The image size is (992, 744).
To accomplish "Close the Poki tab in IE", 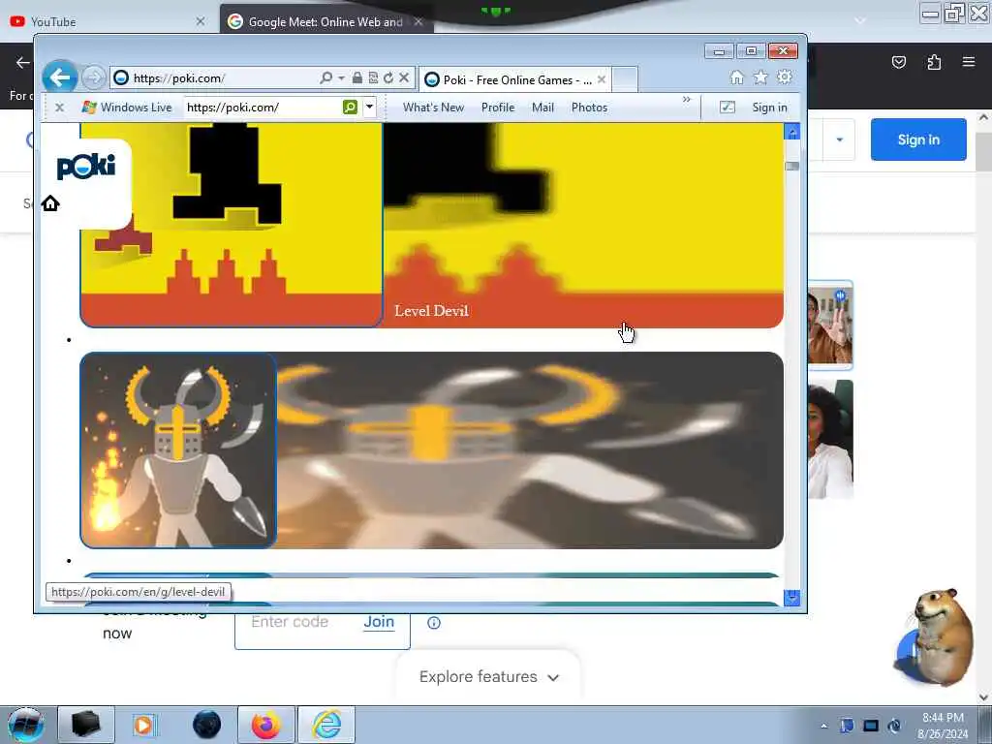I will click(602, 79).
